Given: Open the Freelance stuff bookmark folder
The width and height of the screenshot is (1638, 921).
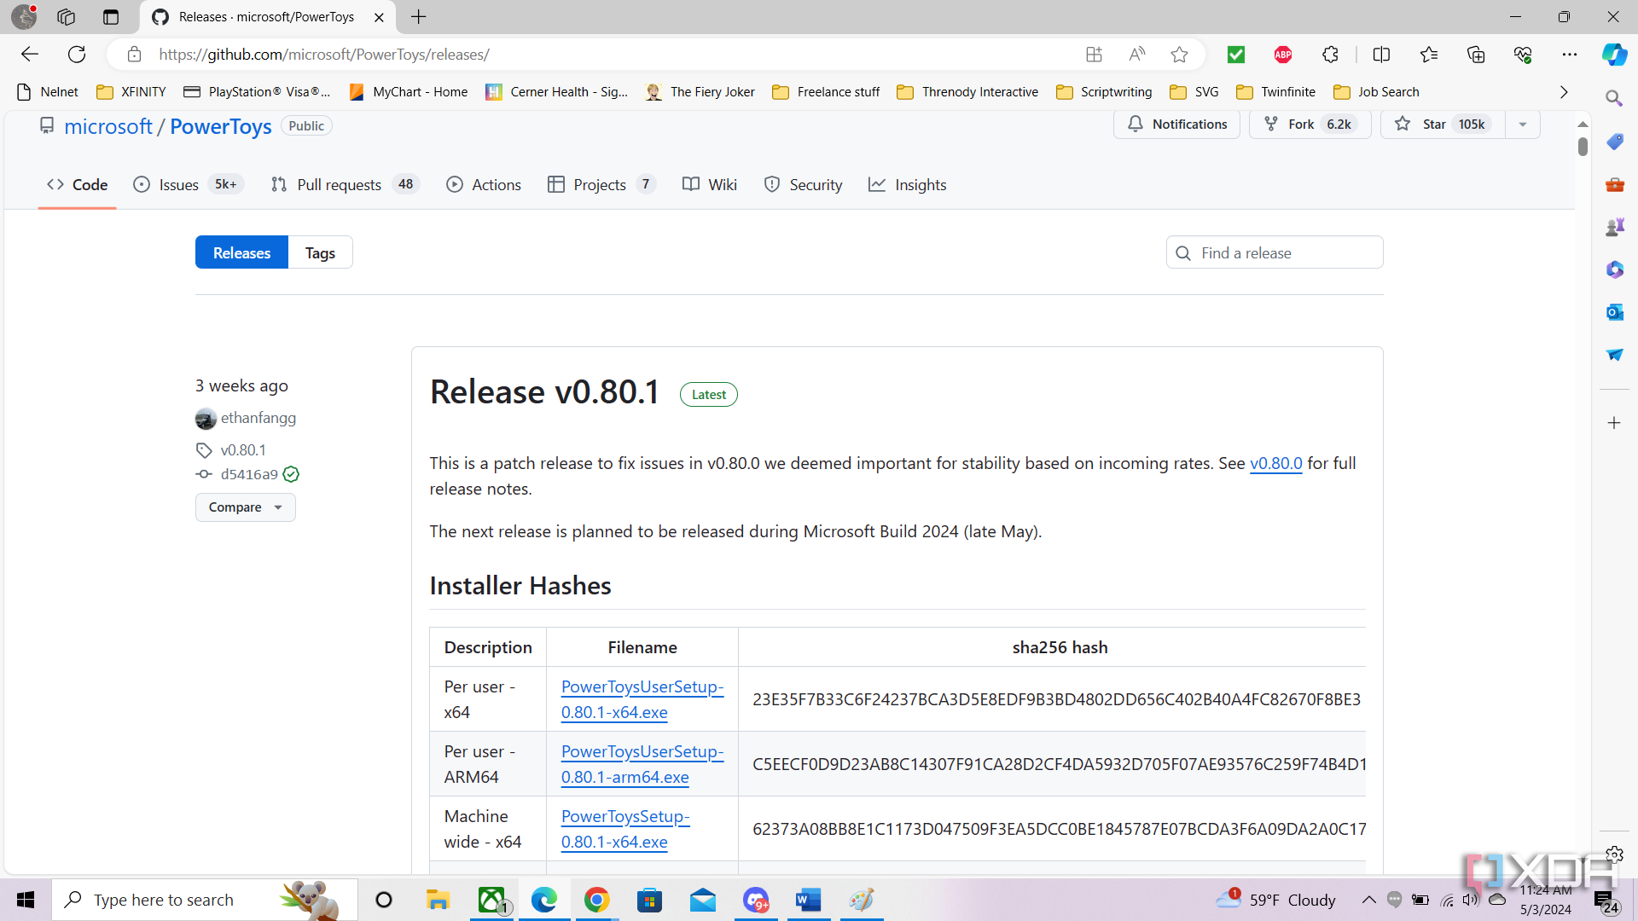Looking at the screenshot, I should [826, 92].
